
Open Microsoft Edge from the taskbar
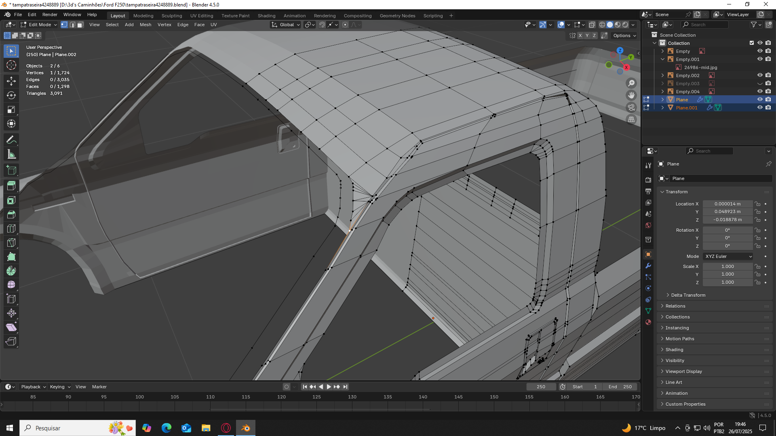point(167,428)
